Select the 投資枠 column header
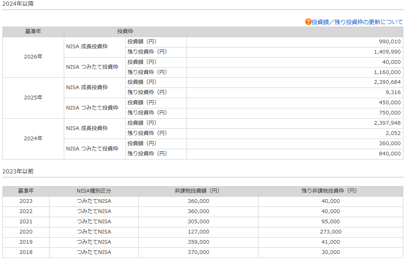This screenshot has height=265, width=414. pyautogui.click(x=125, y=31)
